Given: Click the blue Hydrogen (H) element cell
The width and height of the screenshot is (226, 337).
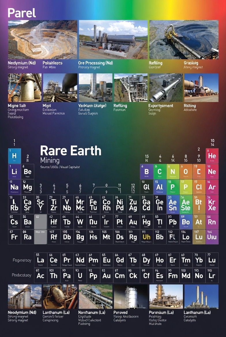Looking at the screenshot, I should click(x=15, y=156).
